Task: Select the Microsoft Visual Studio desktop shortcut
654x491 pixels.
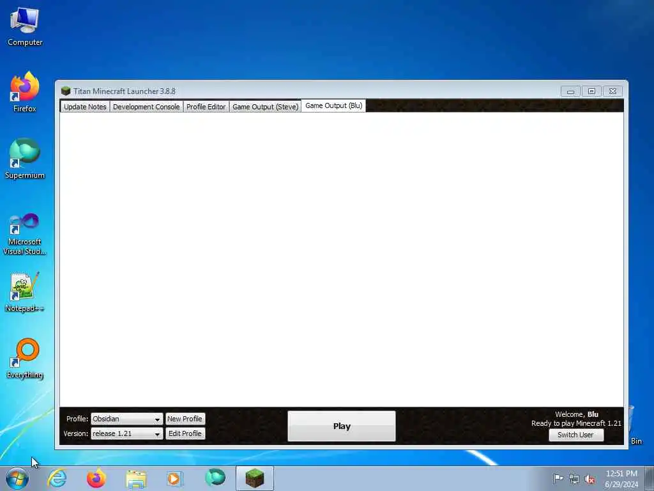Action: click(x=25, y=234)
